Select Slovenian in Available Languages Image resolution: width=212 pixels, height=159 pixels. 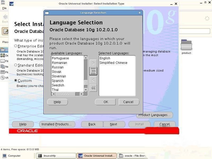click(68, 76)
